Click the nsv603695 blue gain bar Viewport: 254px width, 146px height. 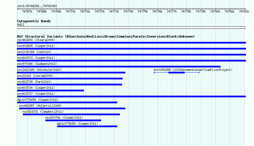click(x=131, y=49)
